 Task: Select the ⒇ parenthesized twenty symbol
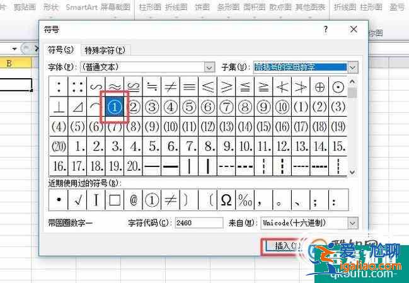tap(58, 147)
